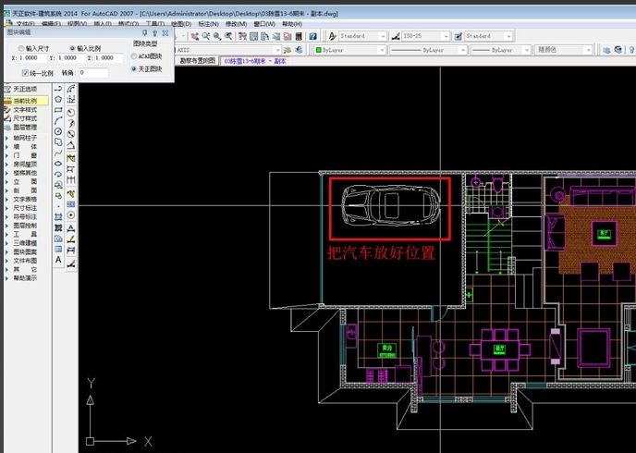Viewport: 636px width, 453px height.
Task: Select the rectangle draw tool
Action: click(x=58, y=110)
